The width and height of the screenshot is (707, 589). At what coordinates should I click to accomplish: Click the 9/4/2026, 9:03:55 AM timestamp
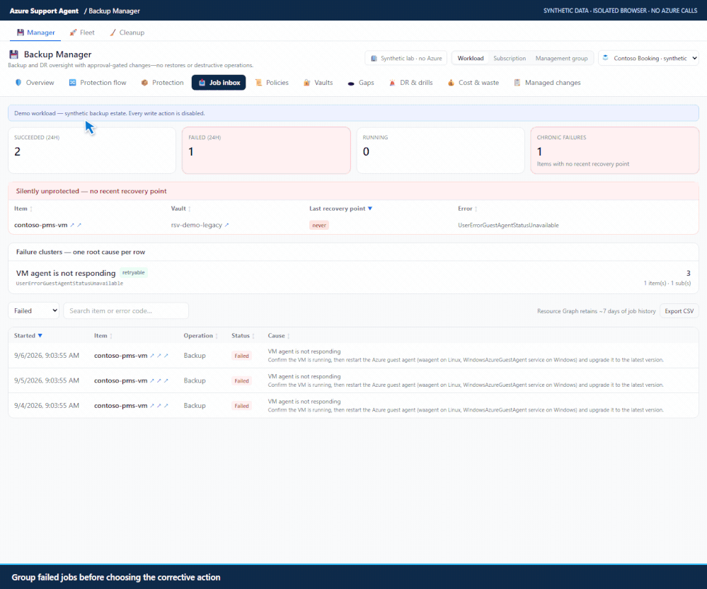tap(47, 406)
